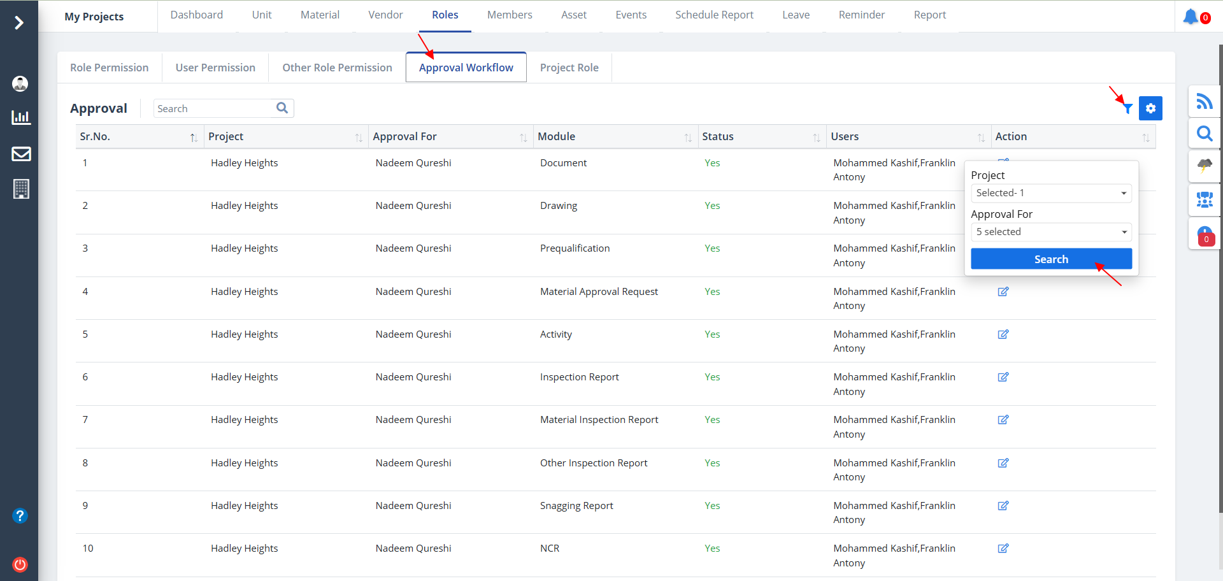
Task: Click the Approval search input field
Action: point(215,109)
